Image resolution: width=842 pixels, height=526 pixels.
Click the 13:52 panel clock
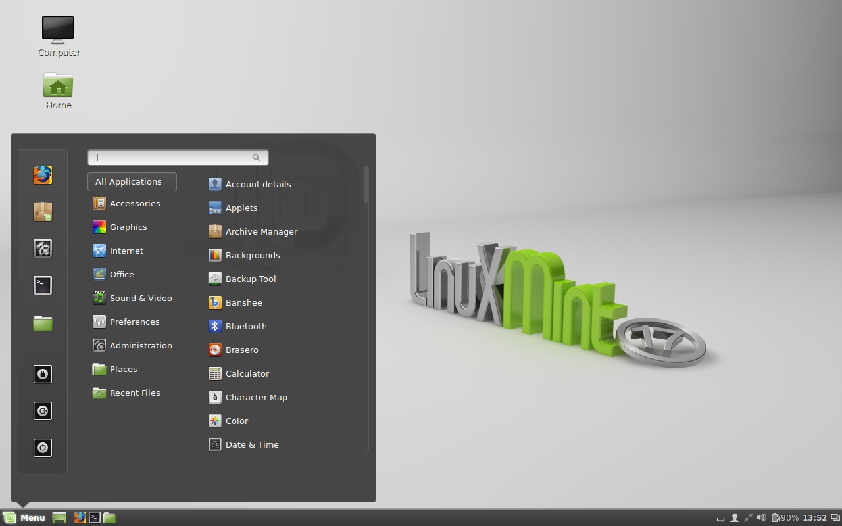(814, 517)
